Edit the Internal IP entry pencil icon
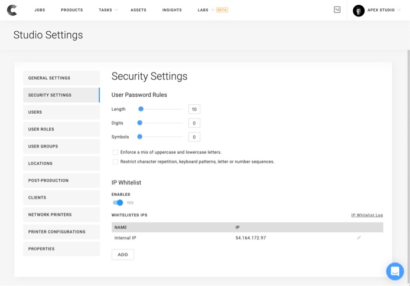 [x=359, y=238]
